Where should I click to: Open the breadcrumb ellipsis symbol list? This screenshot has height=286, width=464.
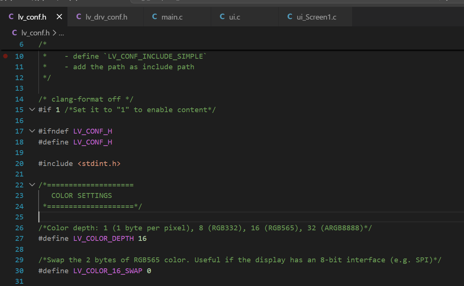pyautogui.click(x=61, y=33)
